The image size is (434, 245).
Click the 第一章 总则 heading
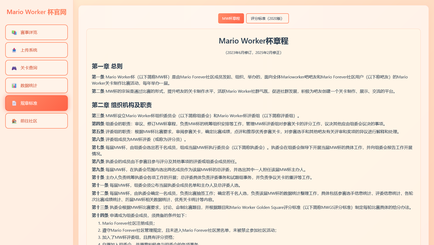107,66
